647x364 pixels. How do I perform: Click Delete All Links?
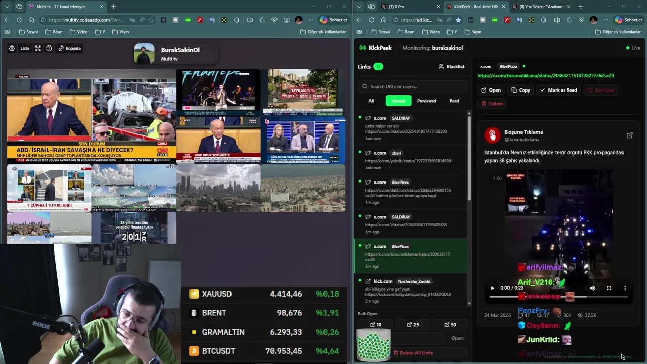(x=413, y=353)
